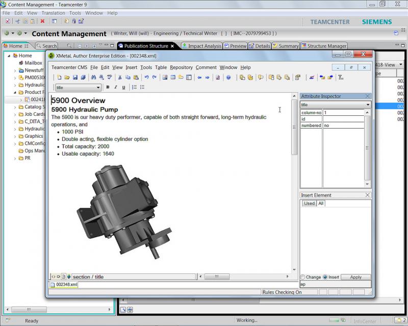The image size is (408, 326).
Task: Click the Attribute Inspector vertical scrollbar
Action: tap(367, 148)
